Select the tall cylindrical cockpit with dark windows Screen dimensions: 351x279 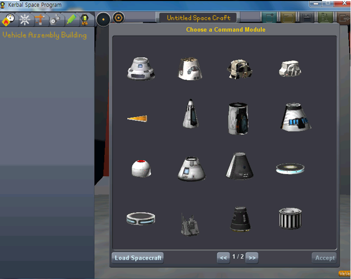[238, 118]
